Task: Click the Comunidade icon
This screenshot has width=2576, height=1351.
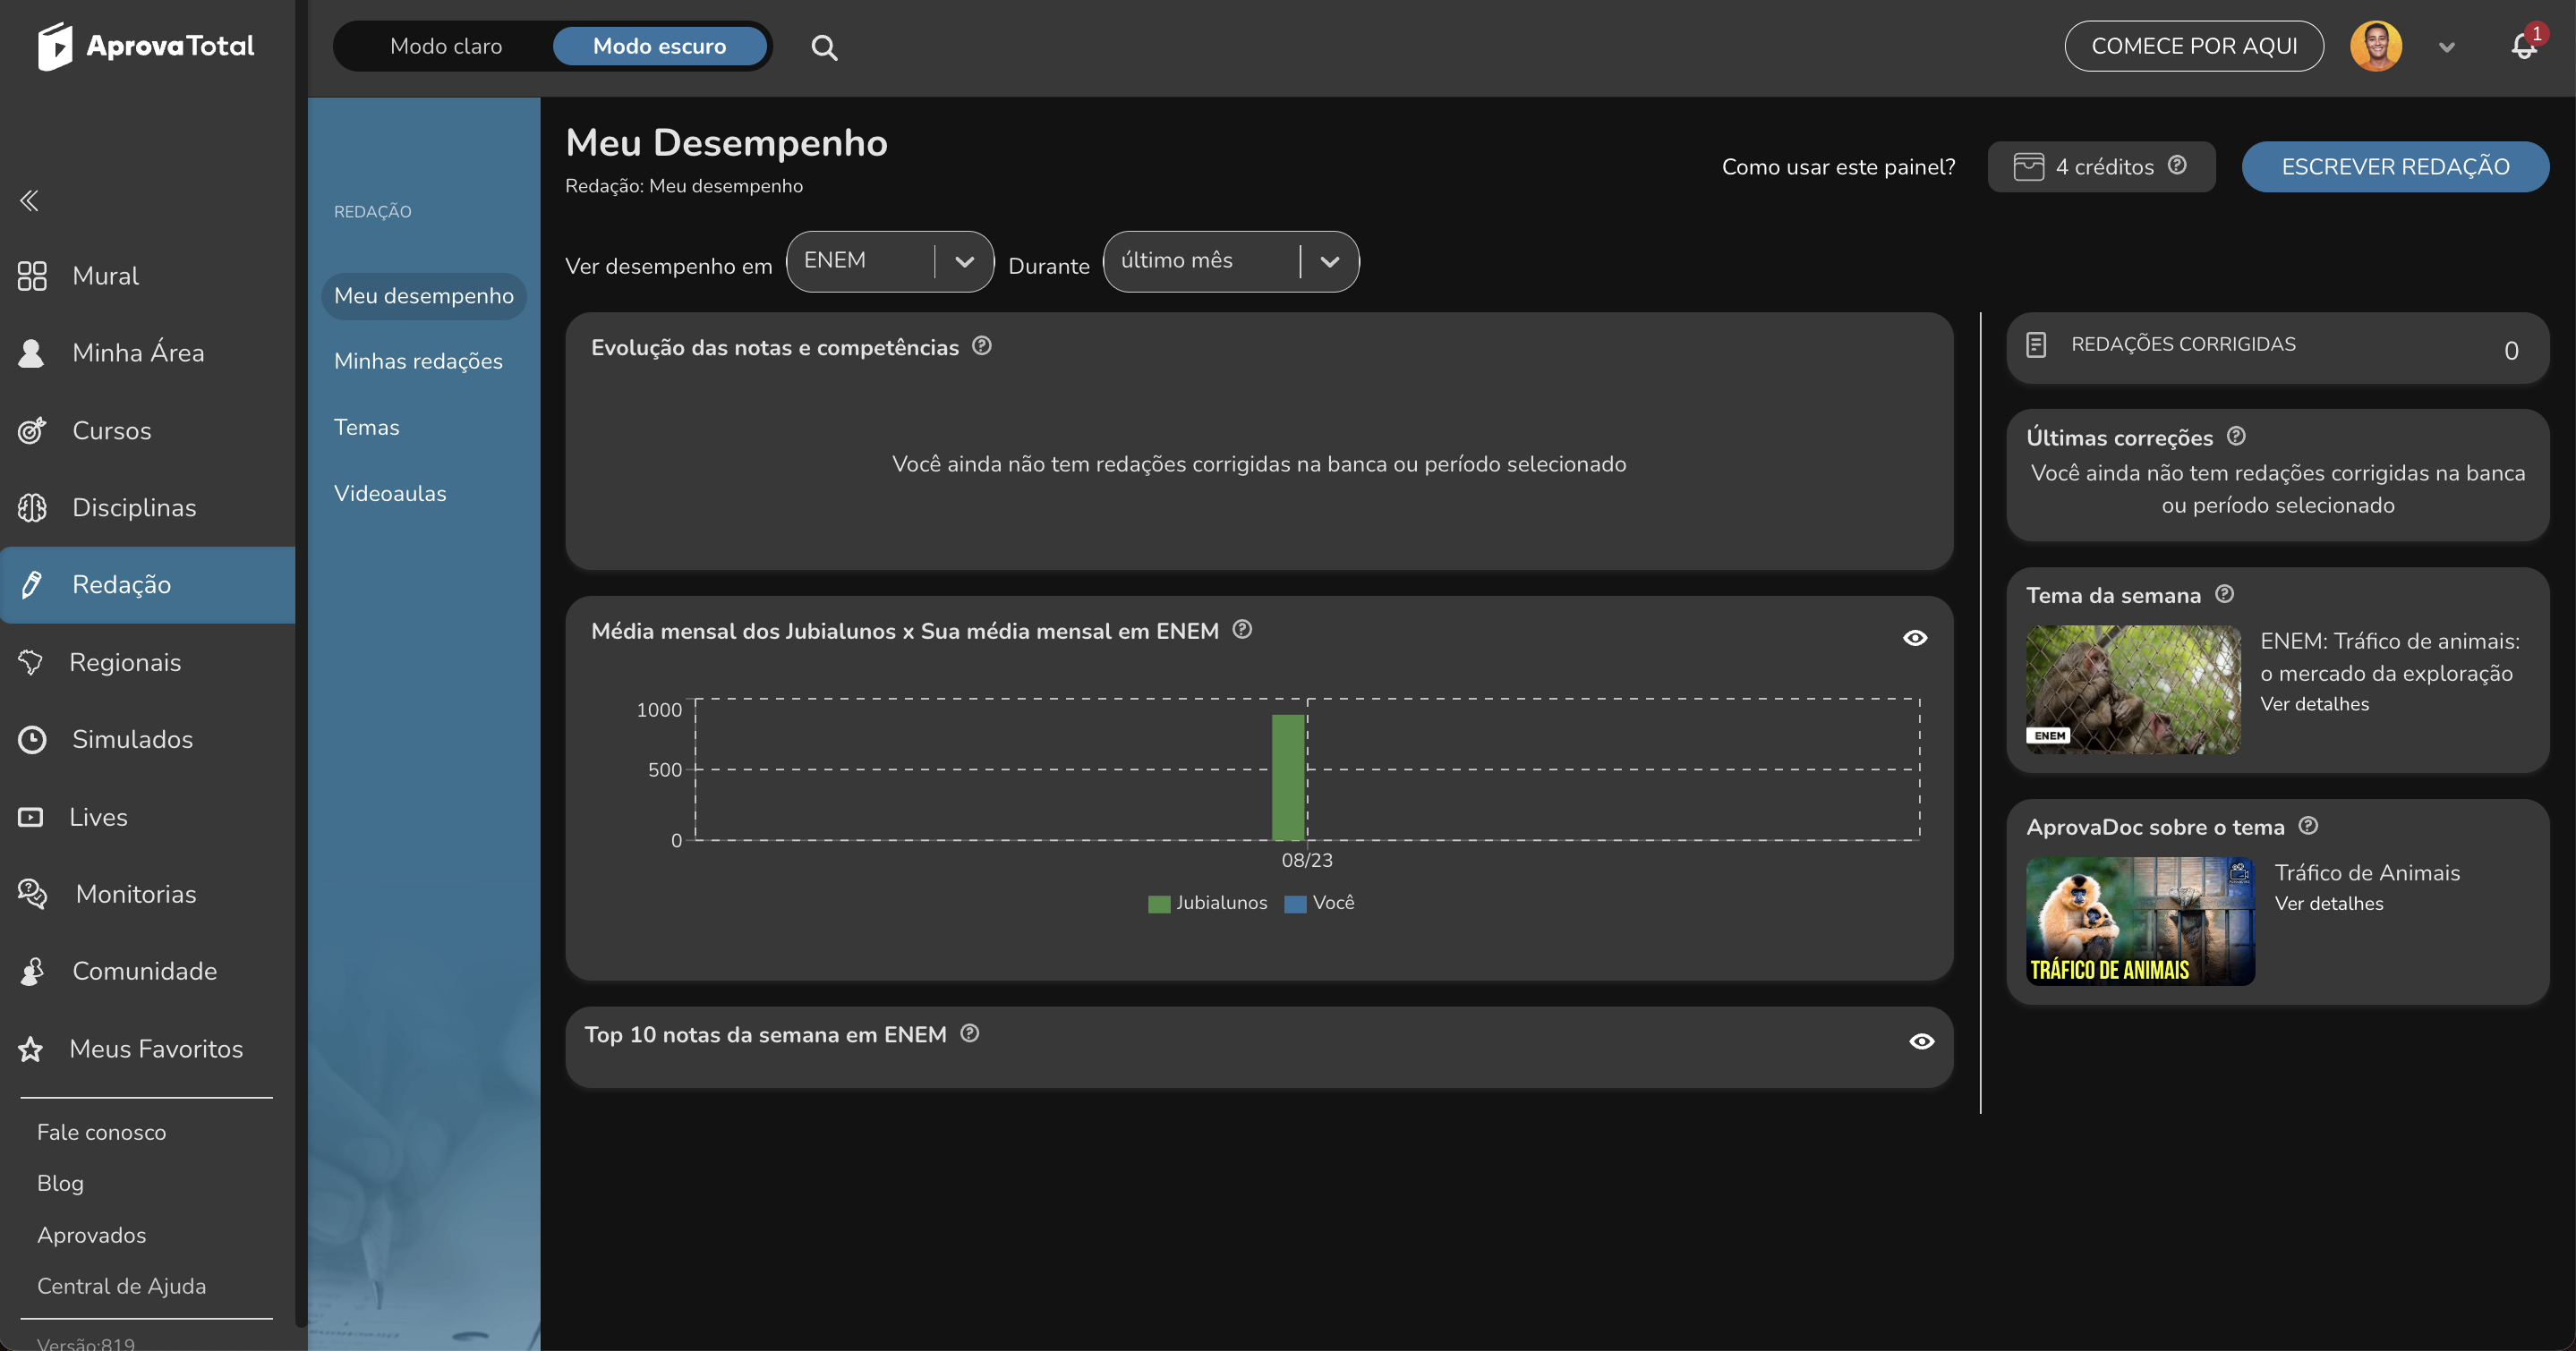Action: point(32,972)
